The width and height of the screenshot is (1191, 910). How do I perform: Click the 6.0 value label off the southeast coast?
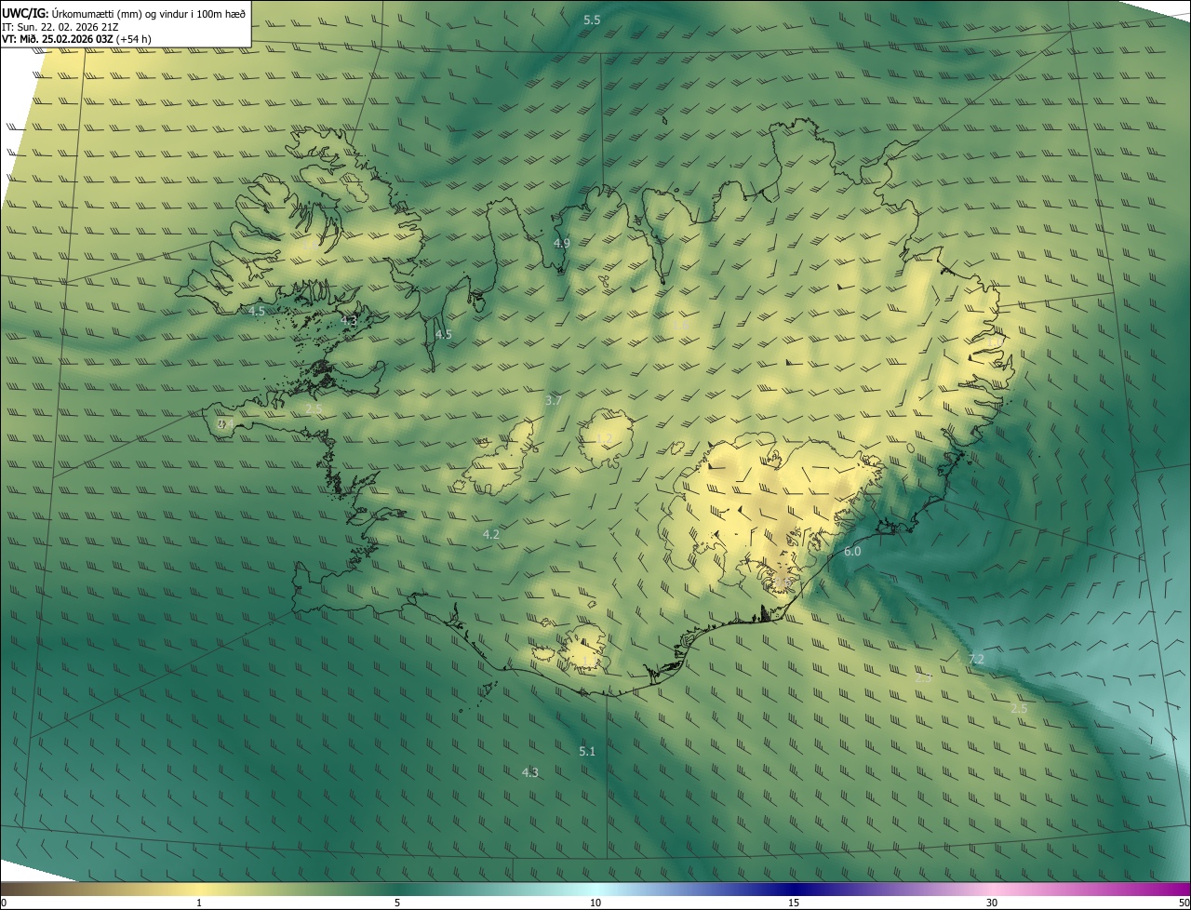pos(852,552)
